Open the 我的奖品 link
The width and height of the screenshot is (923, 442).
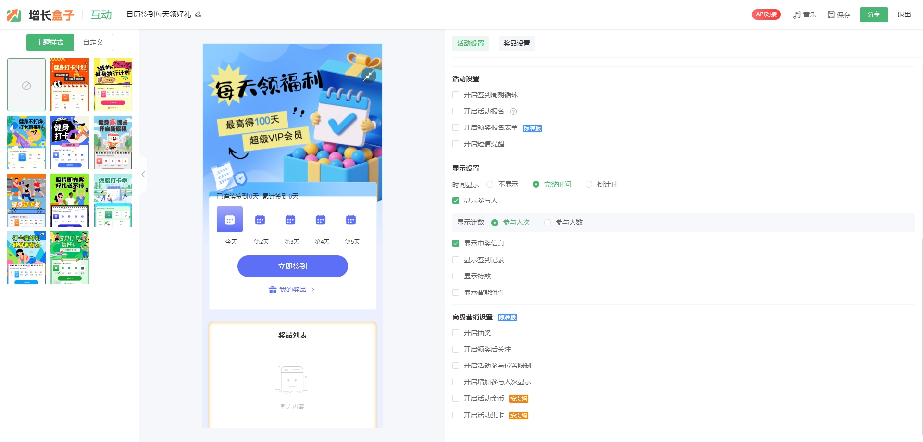pyautogui.click(x=293, y=290)
